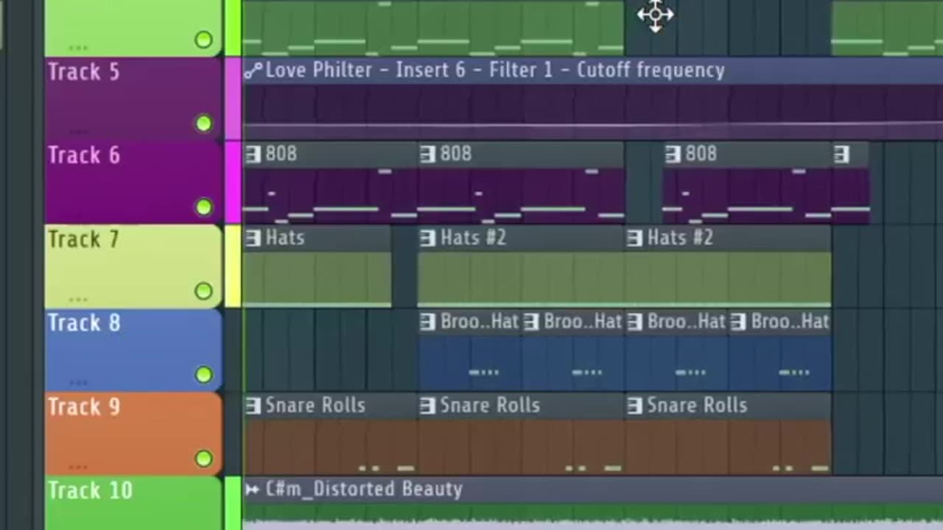The image size is (943, 530).
Task: Click the title of the first 808 clip
Action: (281, 154)
